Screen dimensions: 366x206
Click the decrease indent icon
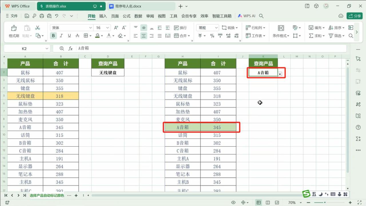pyautogui.click(x=160, y=28)
